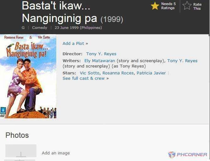Image resolution: width=210 pixels, height=161 pixels.
Task: Click the G certificate rating
Action: click(x=23, y=28)
